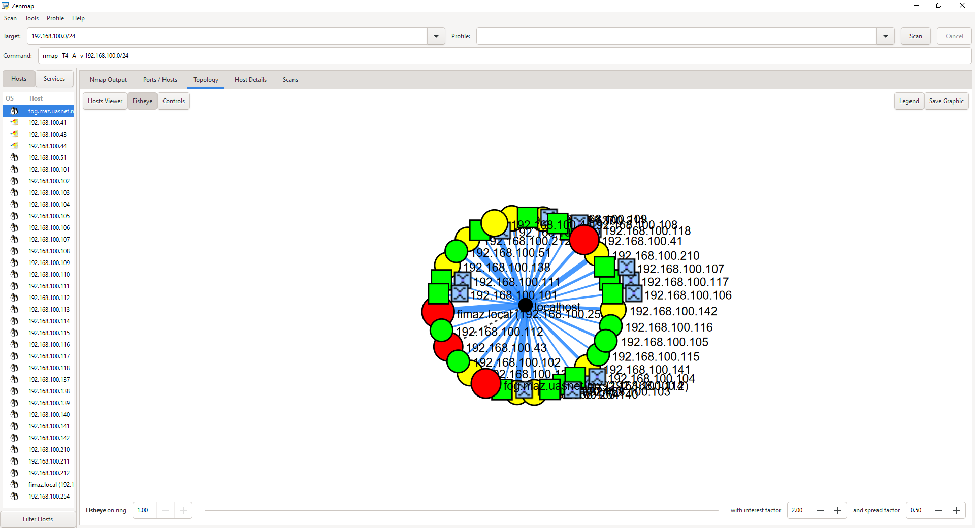
Task: Click the switch icon beside 192.168.100.107
Action: coord(626,267)
